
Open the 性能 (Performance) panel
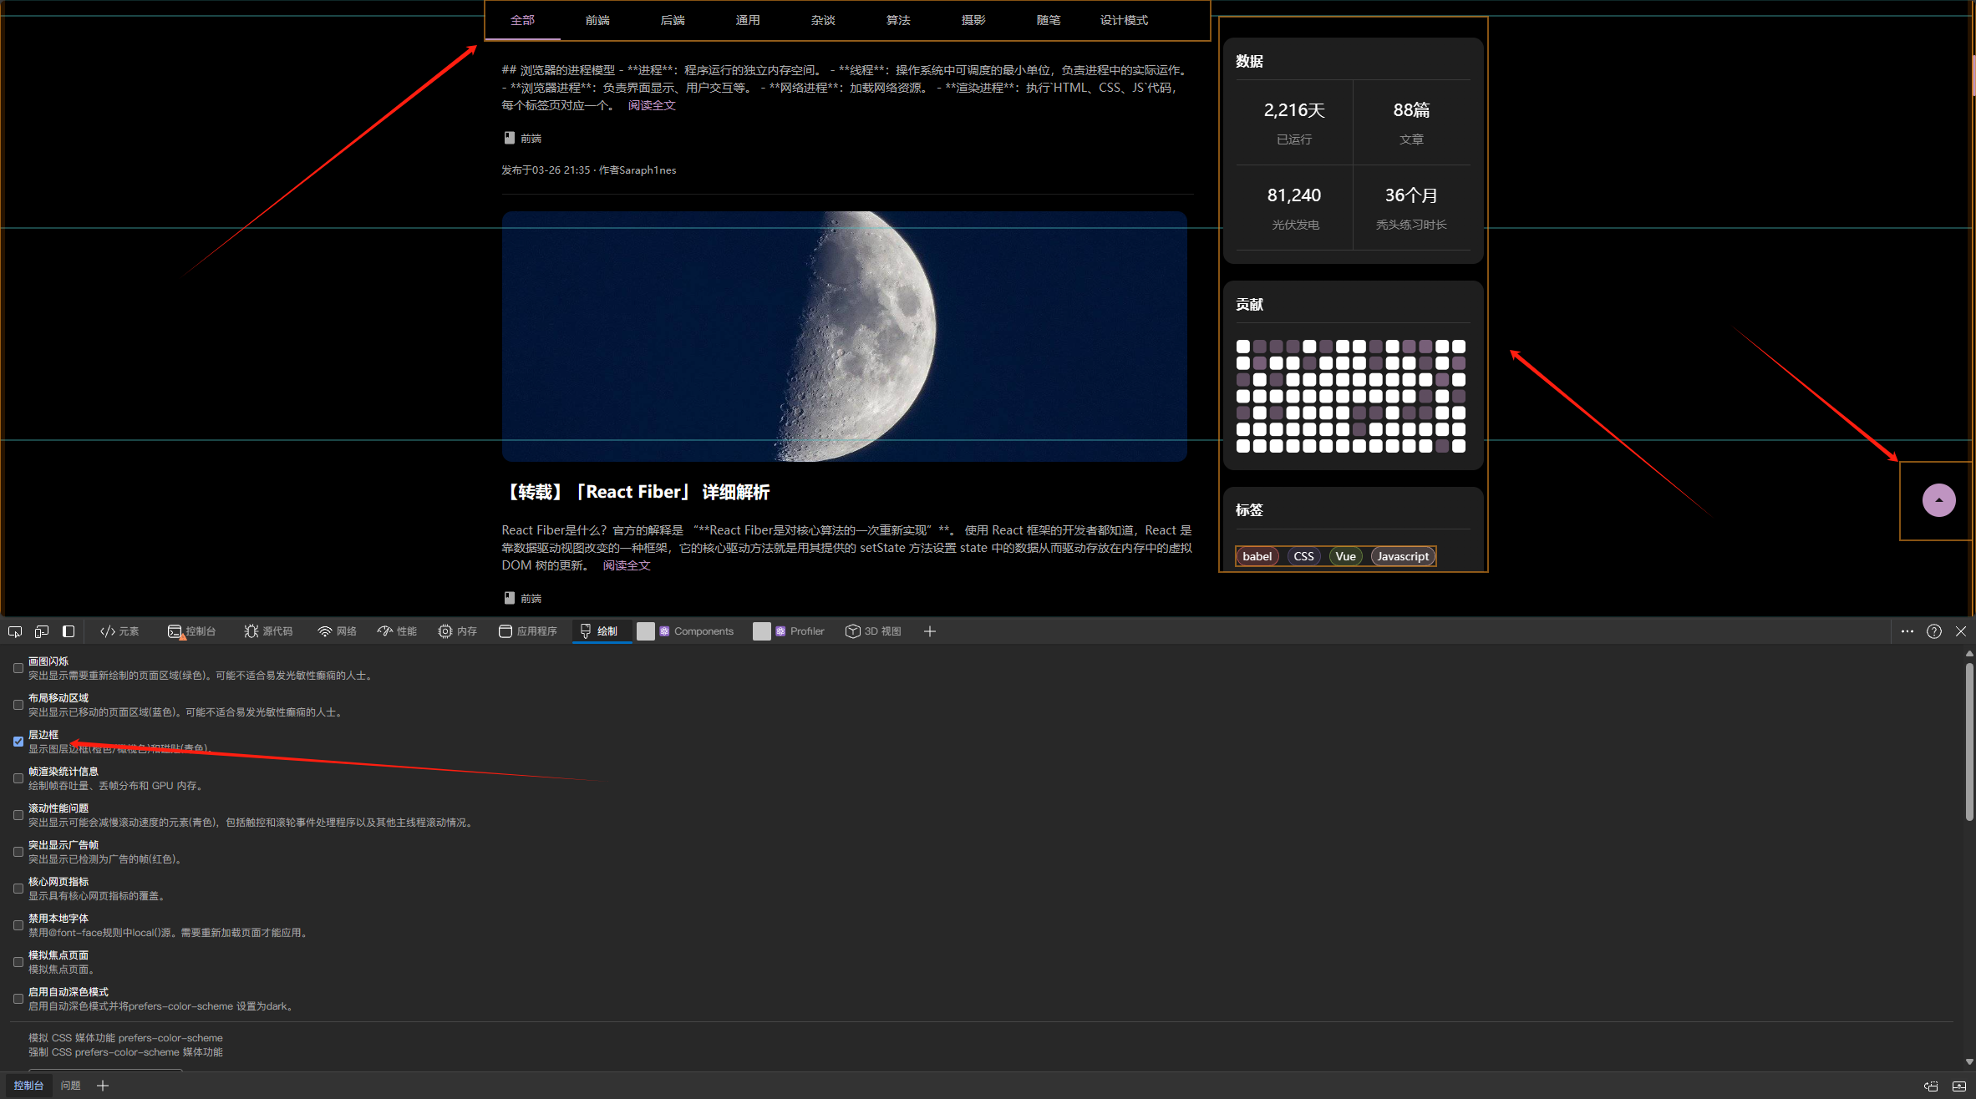(397, 631)
